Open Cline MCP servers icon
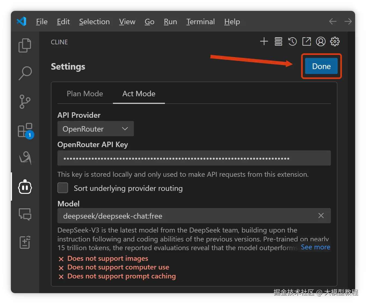Image resolution: width=366 pixels, height=304 pixels. [x=278, y=42]
